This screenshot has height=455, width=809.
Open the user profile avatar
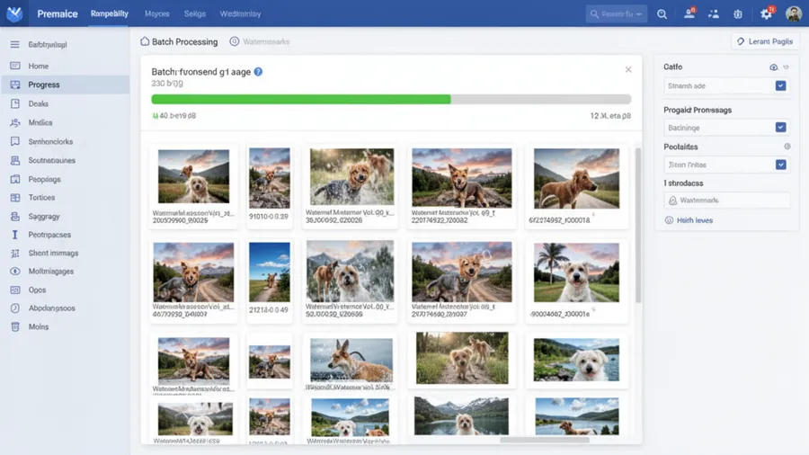click(793, 13)
